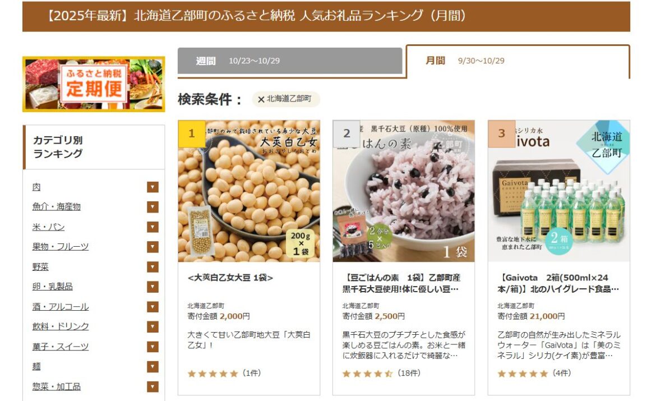
Task: Click the 菓子・スイーツ arrow icon
Action: [153, 347]
